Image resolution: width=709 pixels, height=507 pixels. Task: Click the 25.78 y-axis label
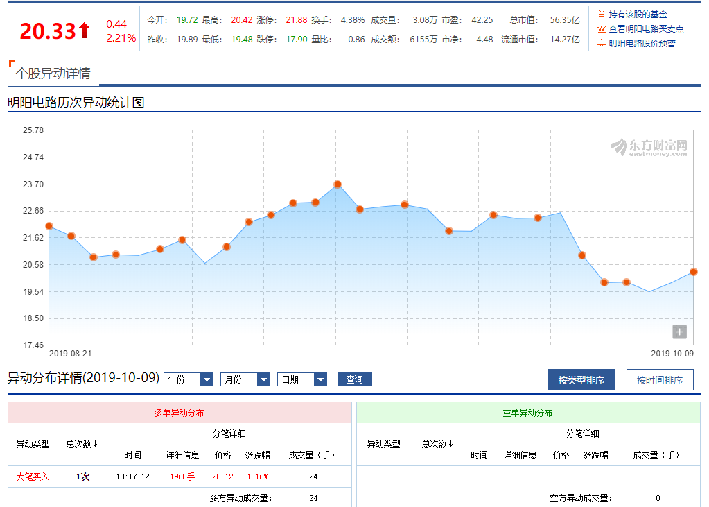(x=33, y=130)
